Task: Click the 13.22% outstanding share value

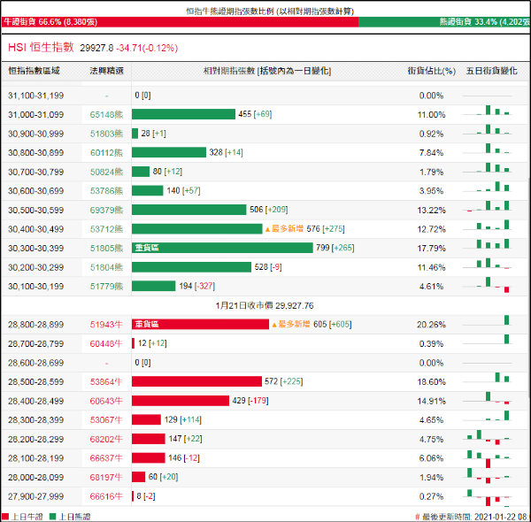Action: point(431,211)
